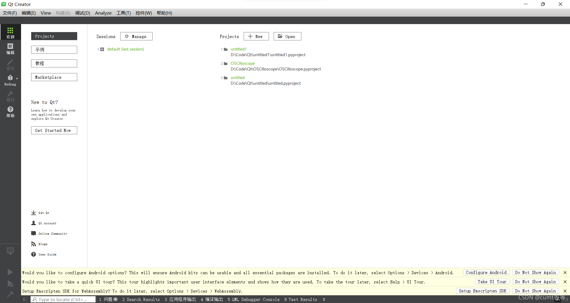Open the 4 编译输出 pane
570x303 pixels.
pos(212,299)
